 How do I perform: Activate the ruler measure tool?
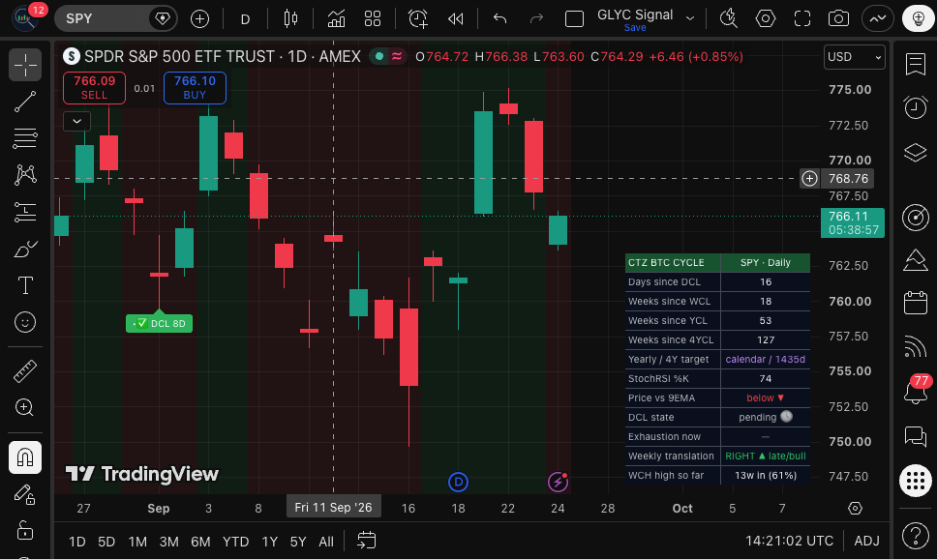(25, 371)
